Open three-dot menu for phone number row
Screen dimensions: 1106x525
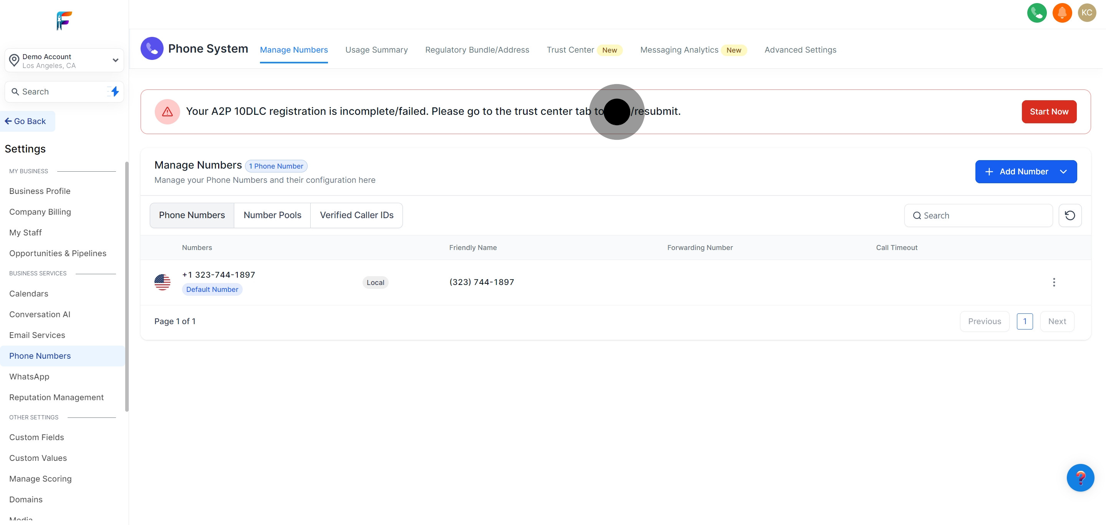tap(1054, 282)
